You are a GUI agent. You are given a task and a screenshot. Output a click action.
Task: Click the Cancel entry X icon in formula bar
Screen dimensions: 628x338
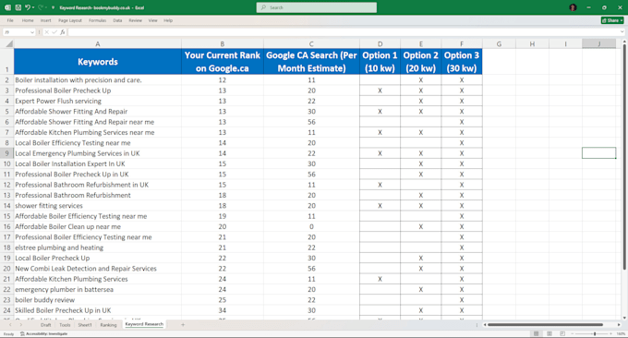pos(47,32)
